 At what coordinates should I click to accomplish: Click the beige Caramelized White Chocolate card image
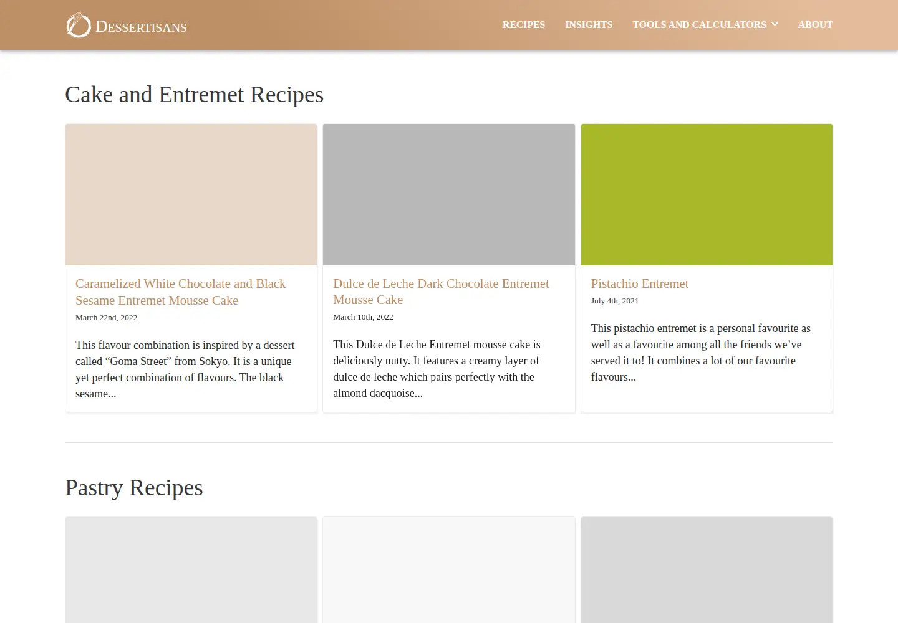(191, 194)
